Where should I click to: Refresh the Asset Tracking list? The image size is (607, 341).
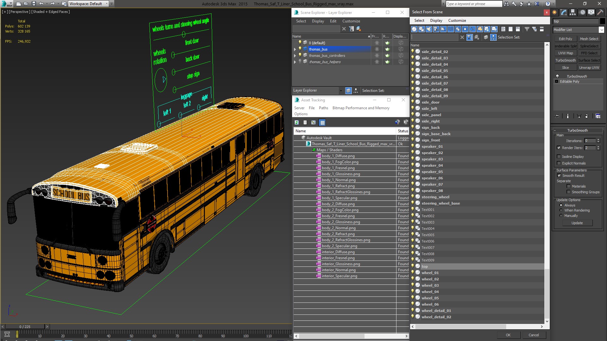tap(297, 123)
